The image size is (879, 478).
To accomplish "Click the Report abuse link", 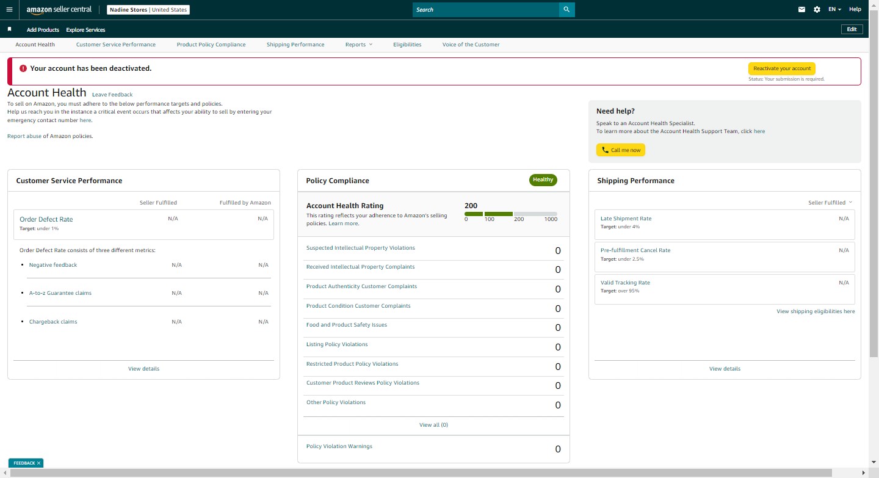I will [24, 136].
